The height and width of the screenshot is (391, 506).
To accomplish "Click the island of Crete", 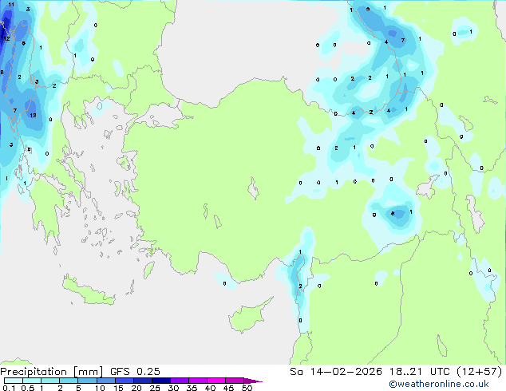I will (88, 291).
